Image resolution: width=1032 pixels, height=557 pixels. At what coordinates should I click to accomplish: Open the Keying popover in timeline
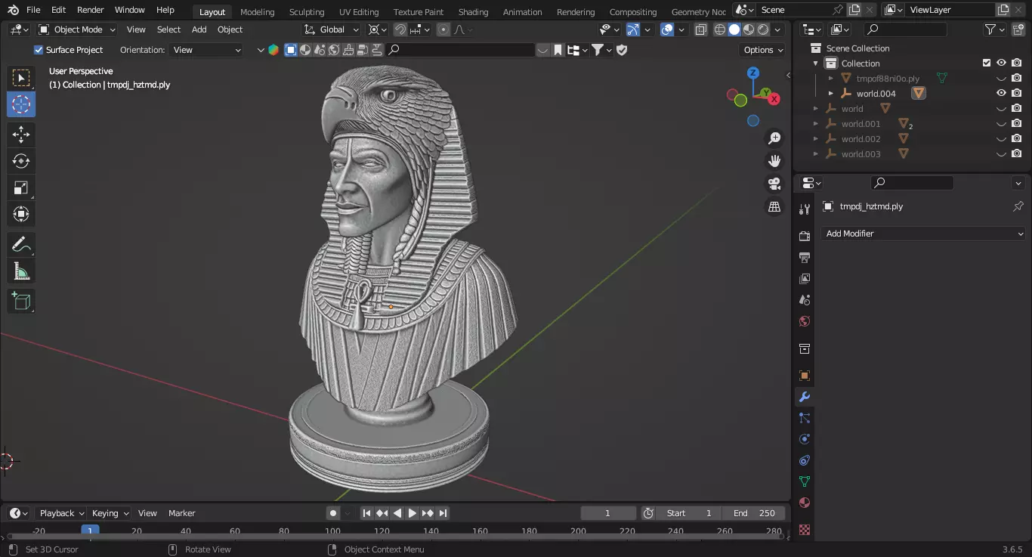[x=110, y=513]
